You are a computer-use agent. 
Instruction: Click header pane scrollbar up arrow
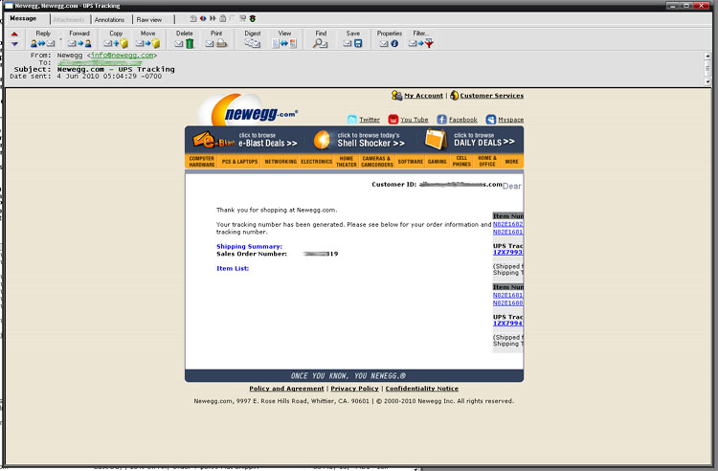[707, 56]
